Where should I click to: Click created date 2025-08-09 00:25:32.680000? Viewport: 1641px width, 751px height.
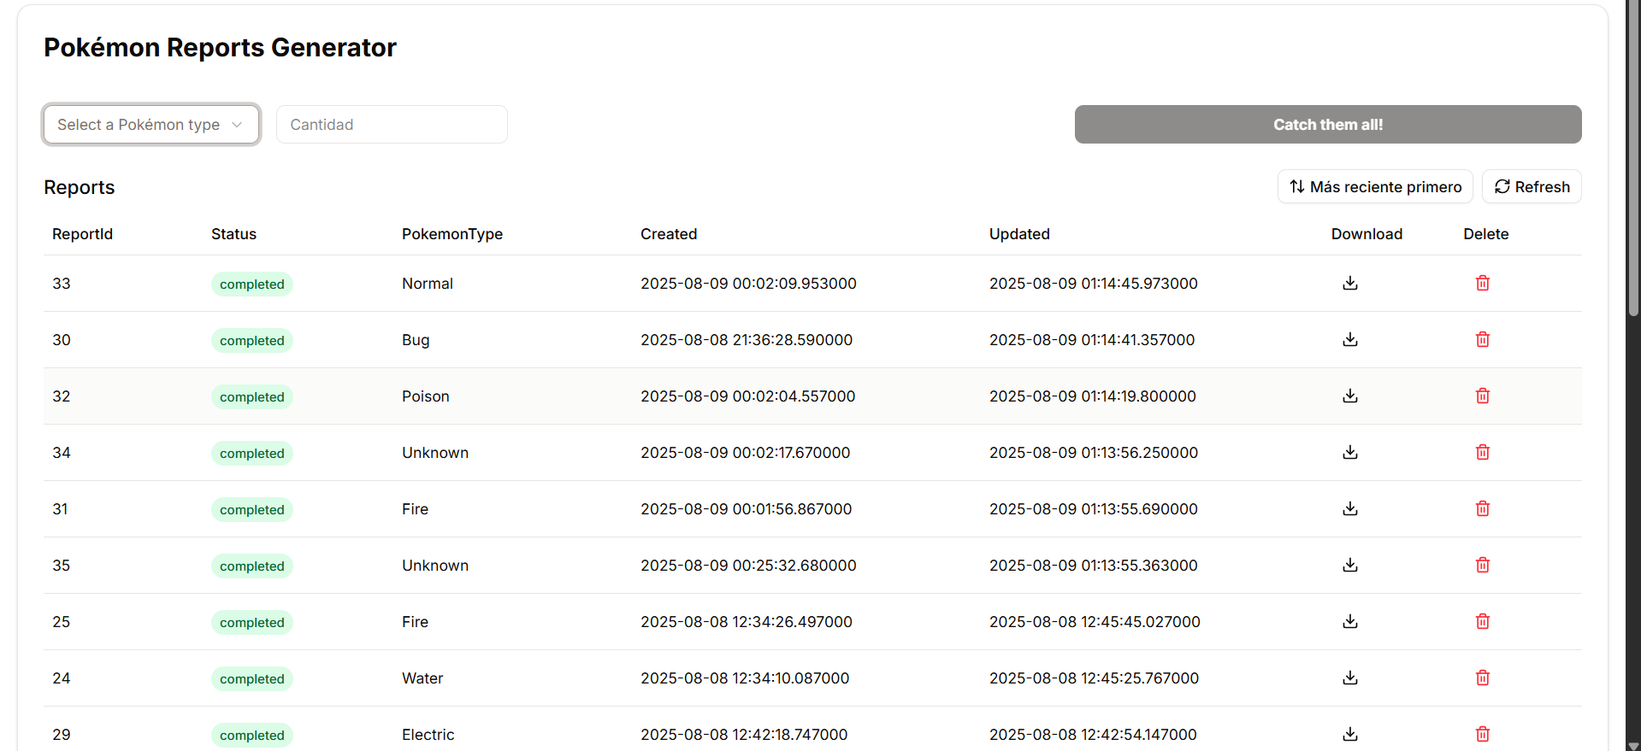point(748,566)
